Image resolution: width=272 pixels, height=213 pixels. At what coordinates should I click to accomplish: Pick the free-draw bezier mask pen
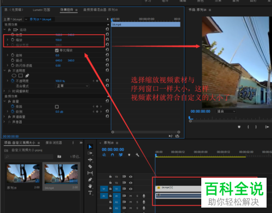pos(27,75)
